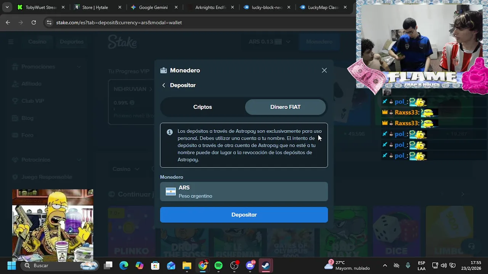This screenshot has height=274, width=488.
Task: Open File Explorer from taskbar
Action: (187, 266)
